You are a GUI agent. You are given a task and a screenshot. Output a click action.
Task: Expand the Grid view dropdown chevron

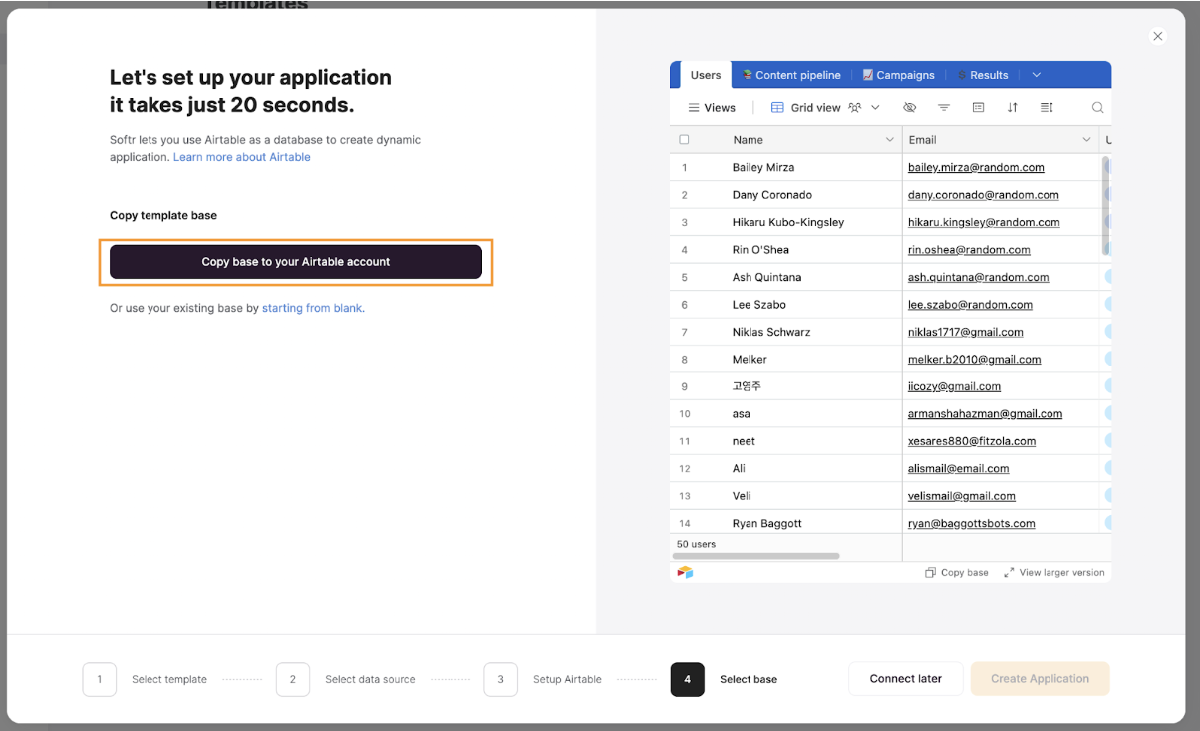coord(876,107)
